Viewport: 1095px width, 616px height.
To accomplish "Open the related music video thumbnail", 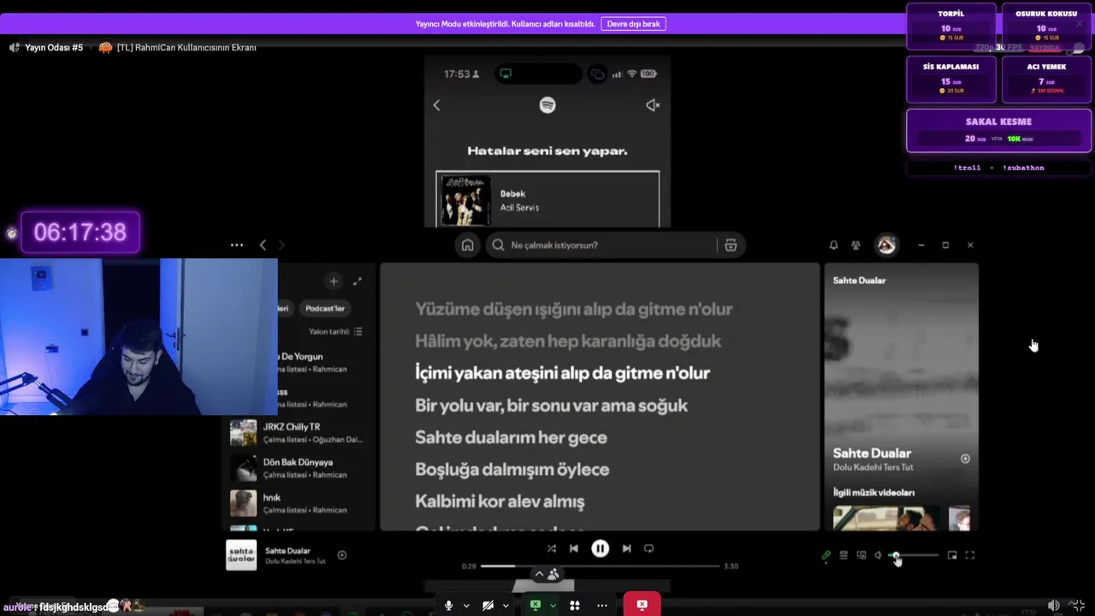I will (886, 518).
